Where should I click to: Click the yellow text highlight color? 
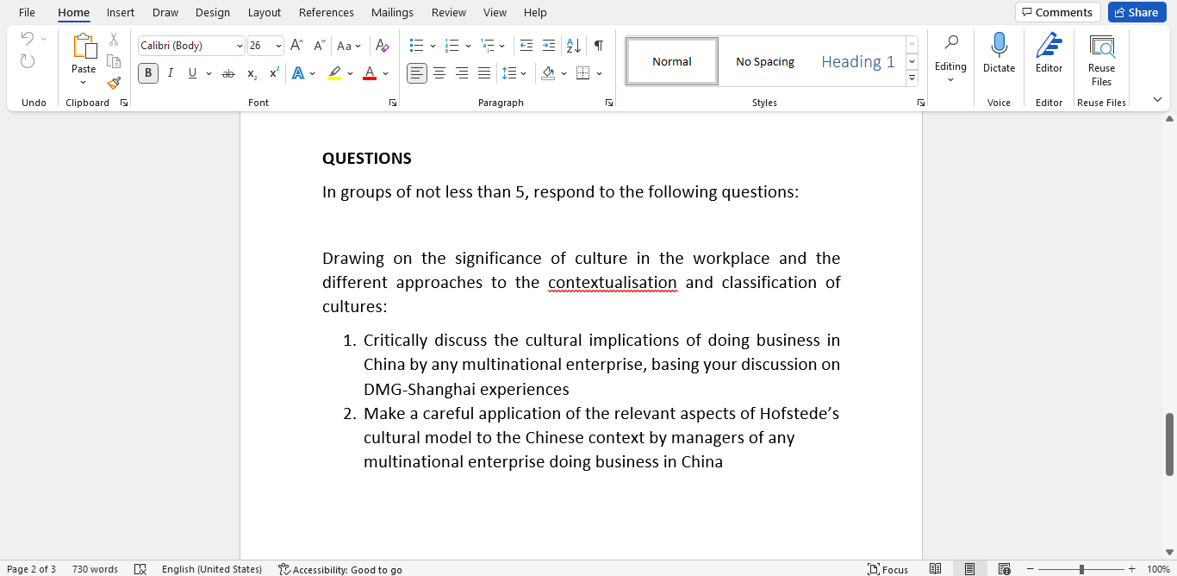click(334, 73)
